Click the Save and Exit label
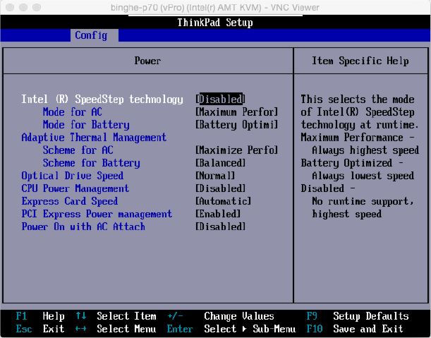Screen dimensions: 431x338 click(x=368, y=329)
